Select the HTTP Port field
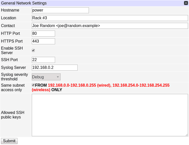 point(43,34)
